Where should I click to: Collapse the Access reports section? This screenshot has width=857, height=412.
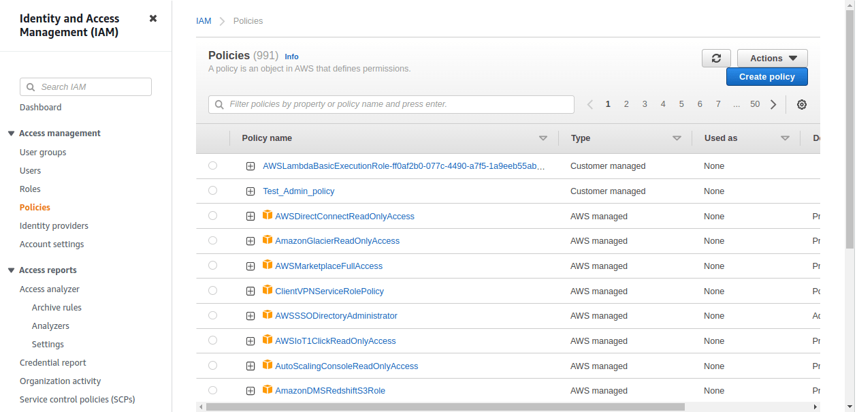point(11,270)
